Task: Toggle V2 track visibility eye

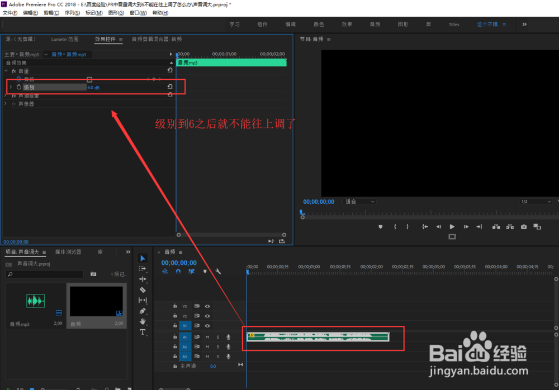Action: point(207,316)
